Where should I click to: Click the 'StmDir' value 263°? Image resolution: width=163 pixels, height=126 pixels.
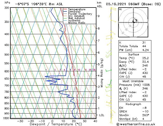click(146, 115)
